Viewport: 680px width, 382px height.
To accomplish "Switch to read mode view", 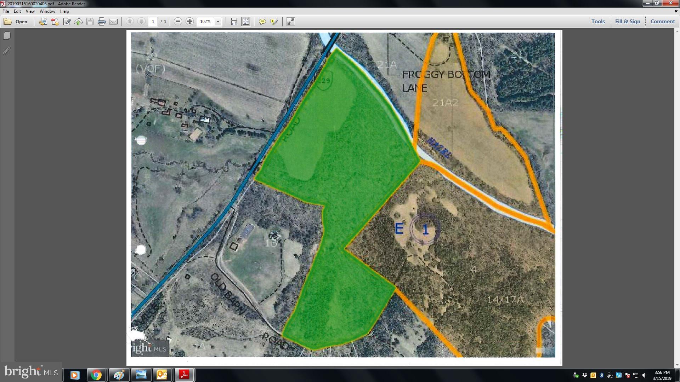I will 291,22.
